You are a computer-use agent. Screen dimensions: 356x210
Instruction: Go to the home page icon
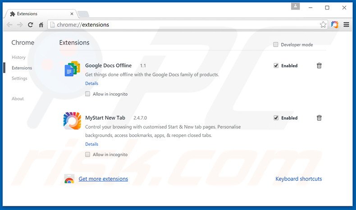coord(41,25)
